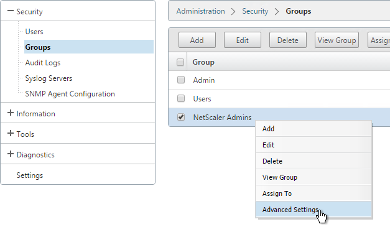Collapse the Security section minus icon
Screen dimensions: 390x237
click(10, 11)
